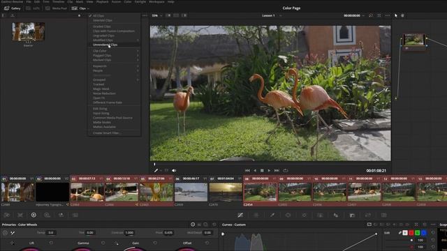Viewport: 447px width, 251px height.
Task: Select the red channel swatch in curves
Action: coord(411,233)
